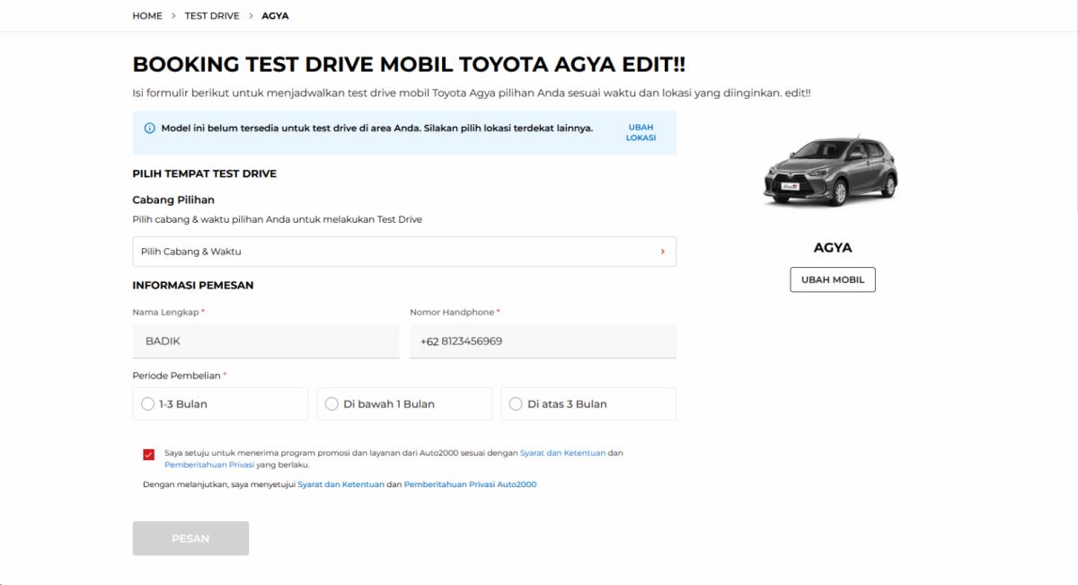Click the Nomor Handphone input field
The height and width of the screenshot is (585, 1078).
coord(543,341)
